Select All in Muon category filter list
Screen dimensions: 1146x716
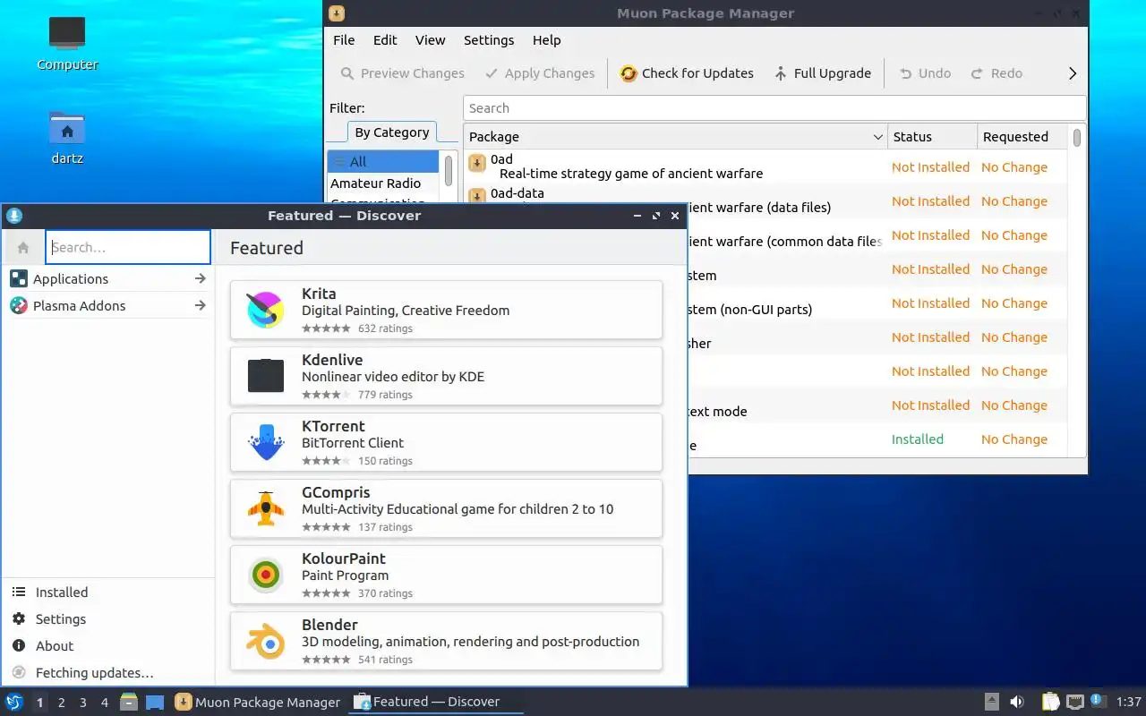(x=383, y=162)
